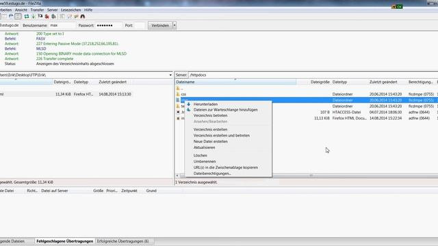438x246 pixels.
Task: Click the Zeitpunkt queue column header
Action: [129, 191]
